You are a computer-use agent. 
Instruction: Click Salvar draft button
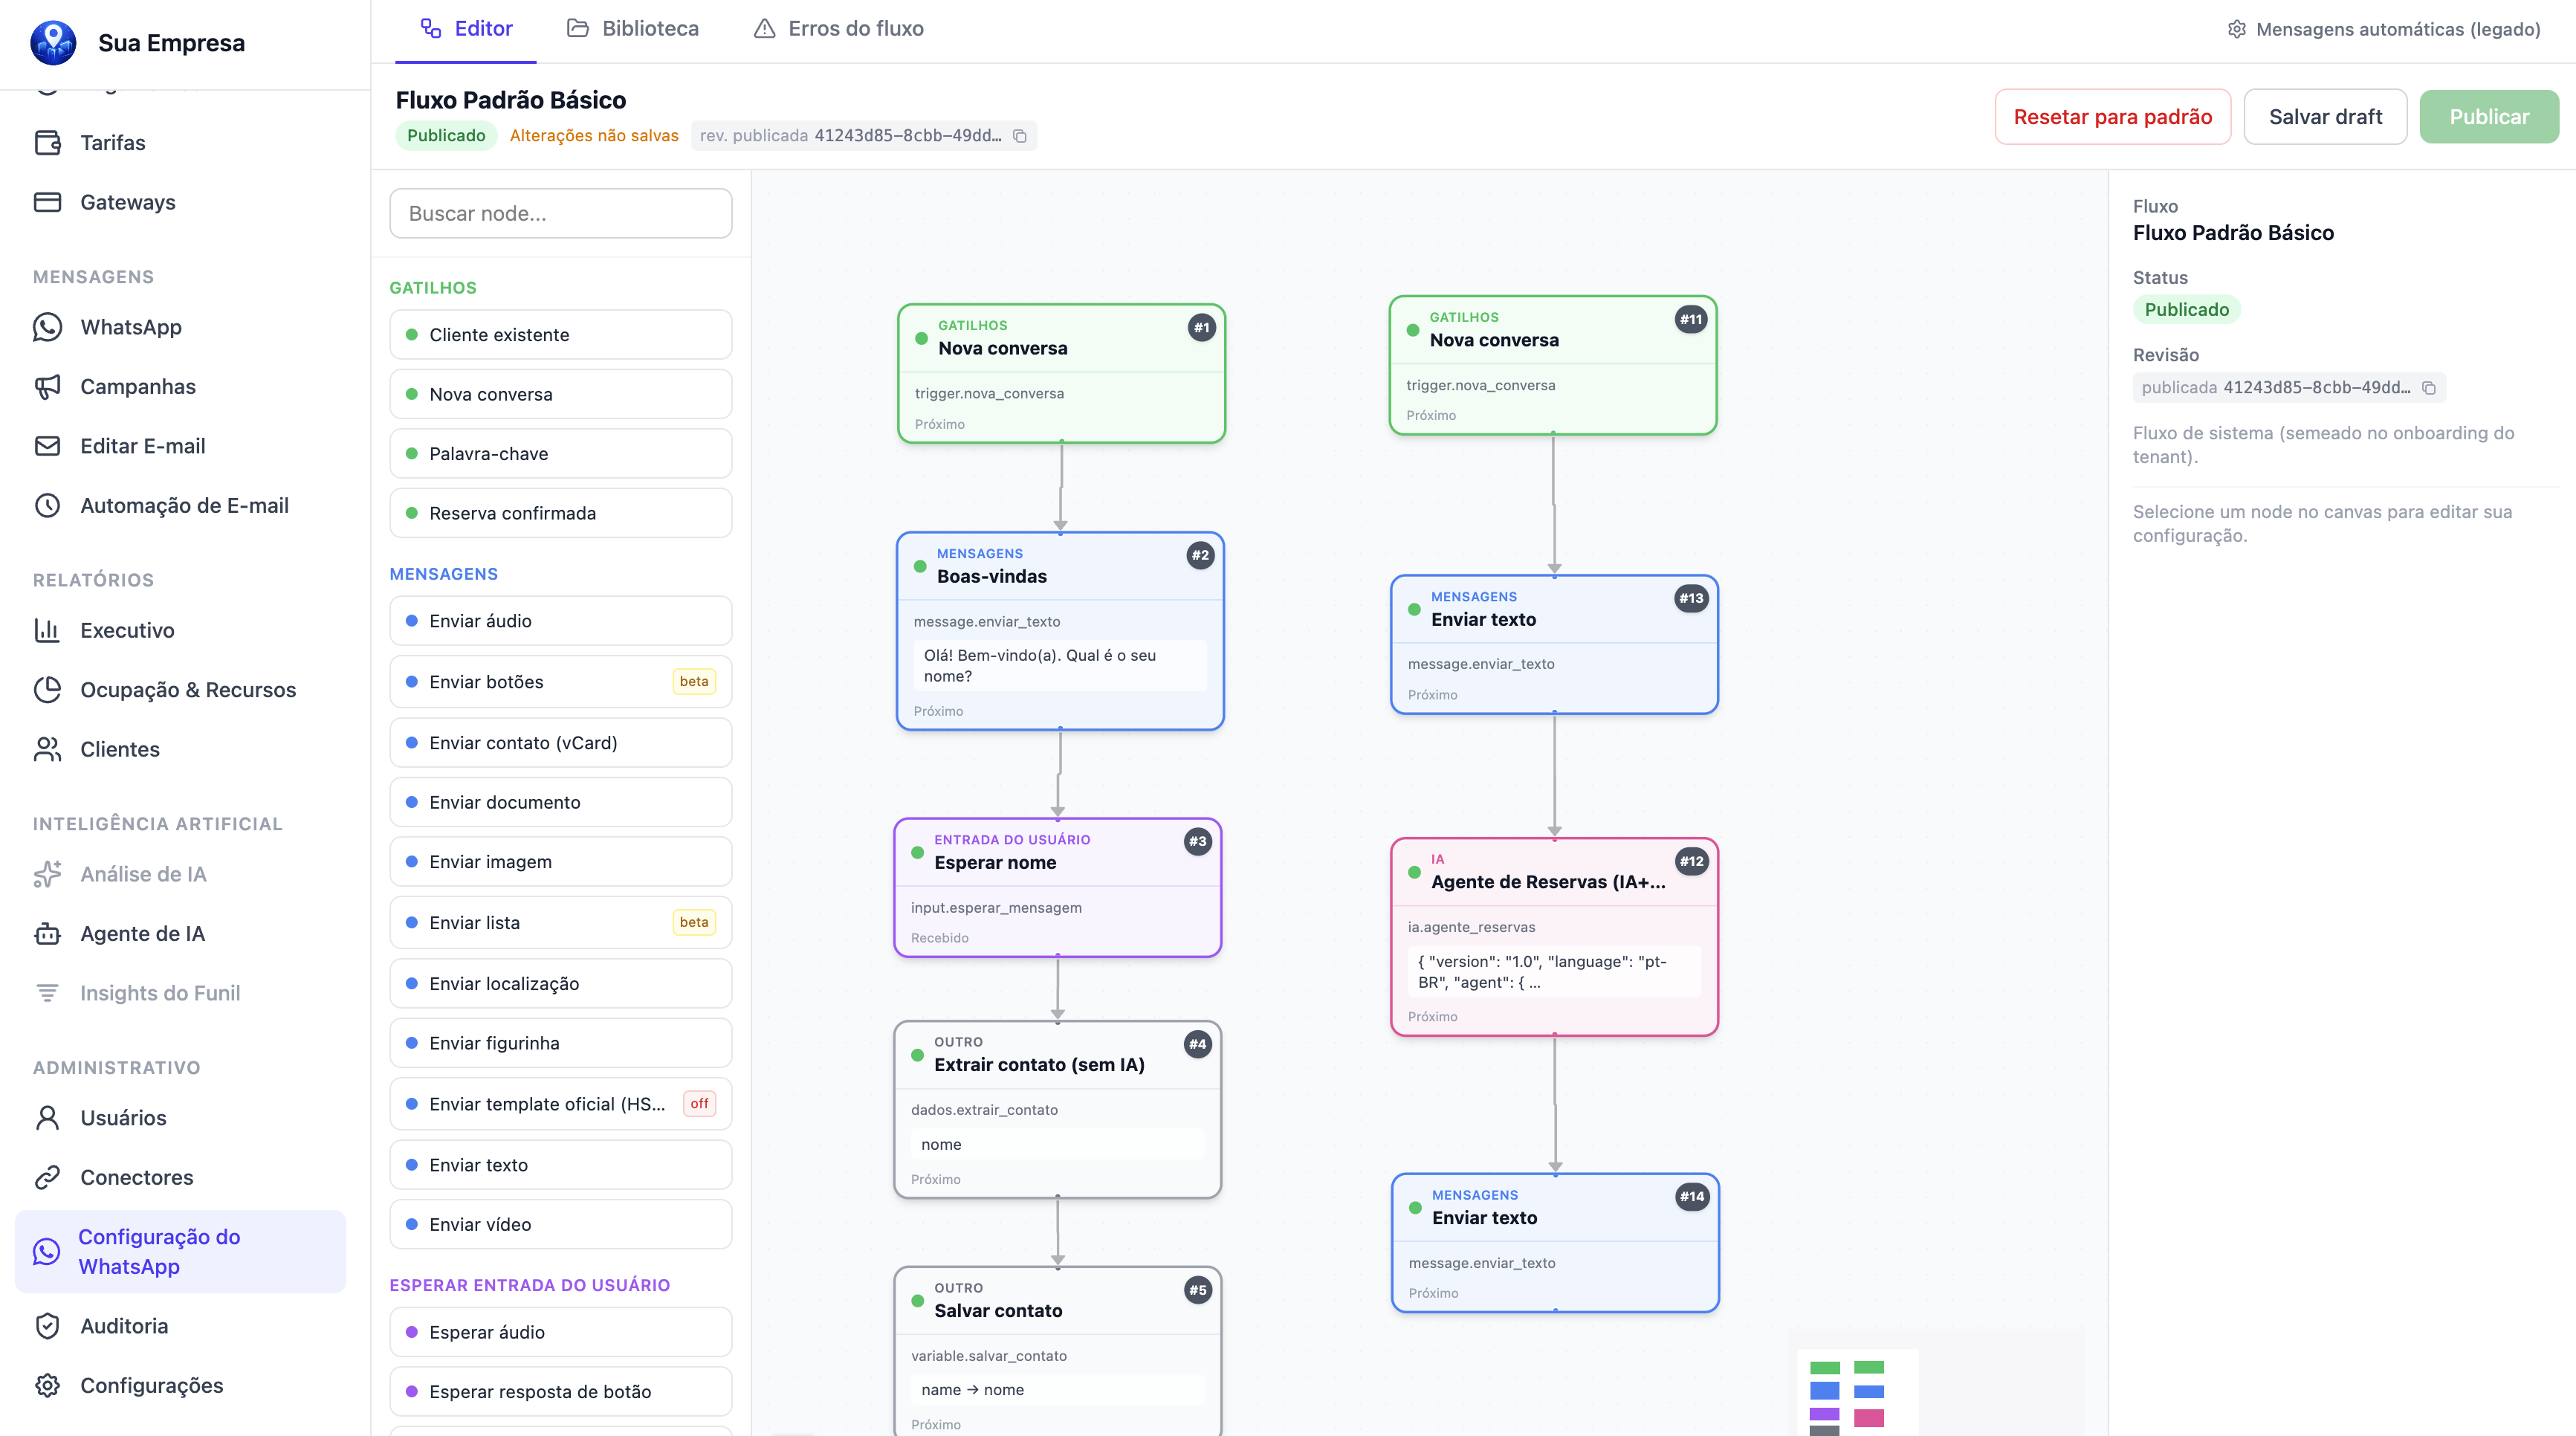2325,117
